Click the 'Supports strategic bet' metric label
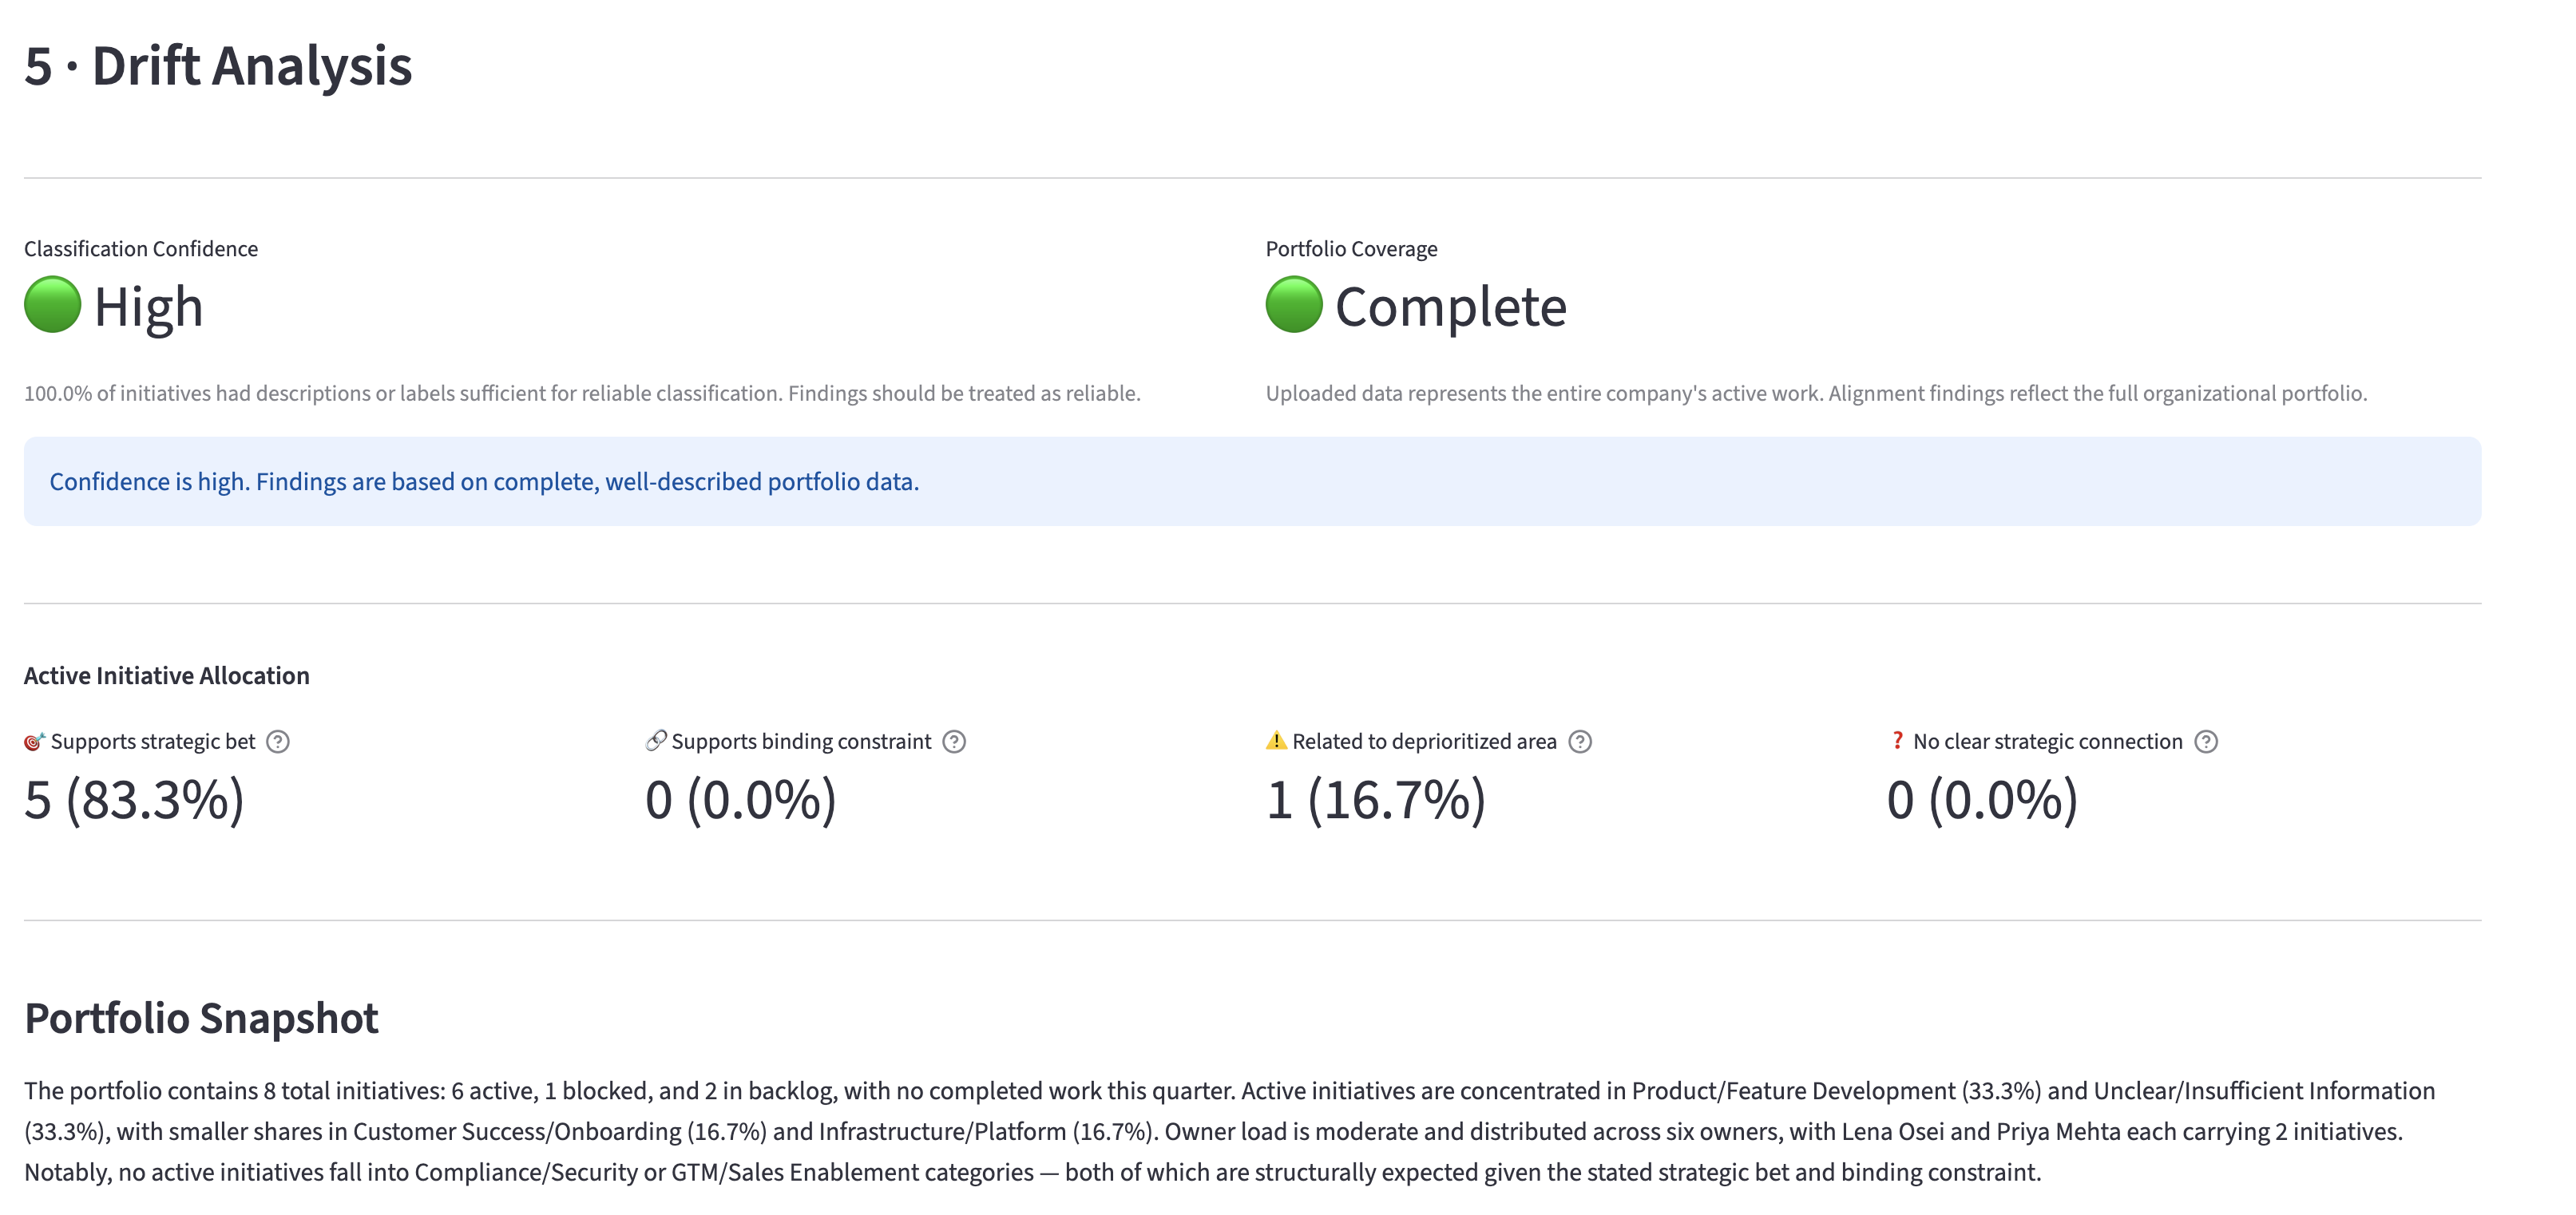2576x1215 pixels. (x=153, y=741)
